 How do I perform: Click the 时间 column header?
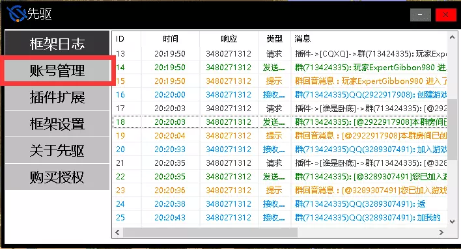pos(170,39)
